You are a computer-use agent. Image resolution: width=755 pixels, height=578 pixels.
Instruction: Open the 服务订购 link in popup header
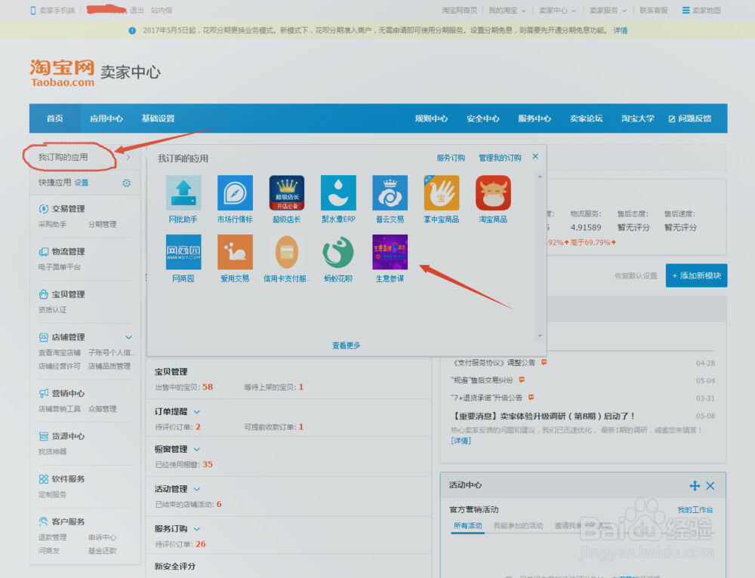[x=451, y=158]
